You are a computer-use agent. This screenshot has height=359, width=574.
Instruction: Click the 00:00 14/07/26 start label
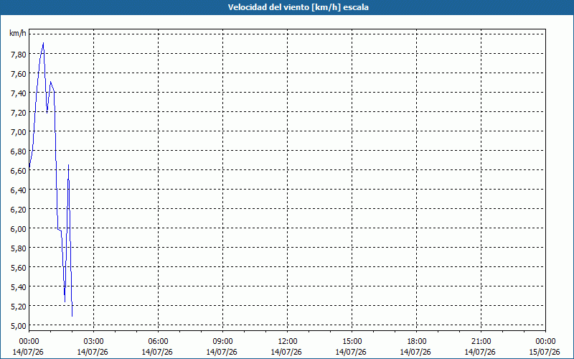[29, 347]
